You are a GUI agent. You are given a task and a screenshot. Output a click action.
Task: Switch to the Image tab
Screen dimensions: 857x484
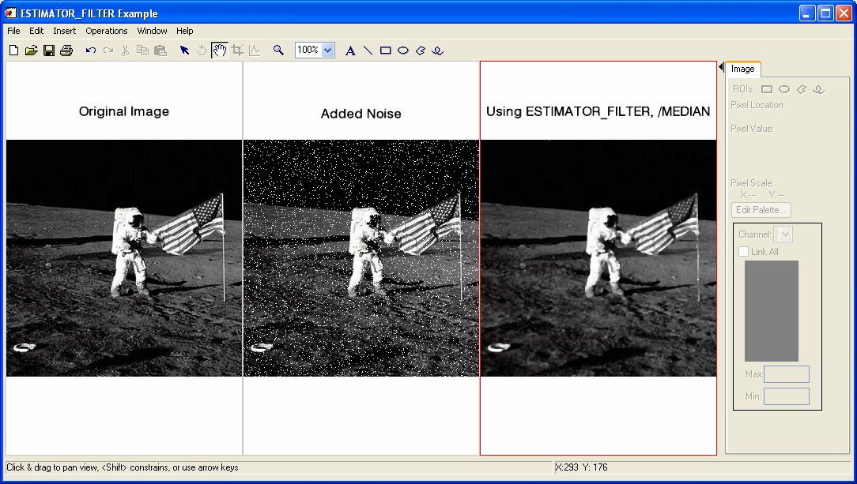(743, 69)
